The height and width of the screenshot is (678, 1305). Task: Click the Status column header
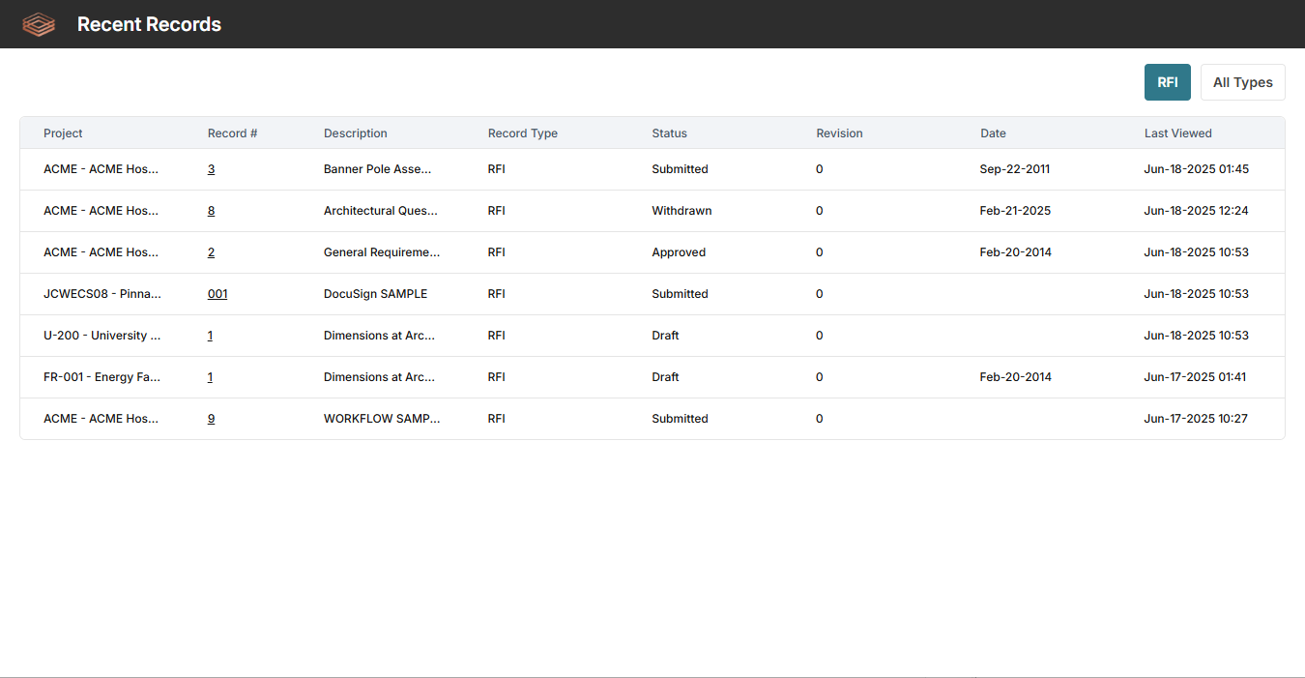669,133
